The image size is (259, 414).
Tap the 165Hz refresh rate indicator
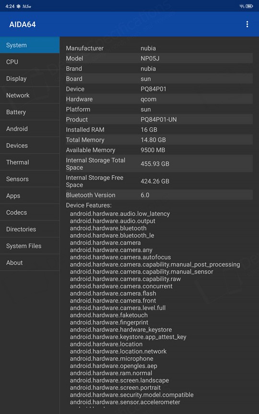[27, 6]
